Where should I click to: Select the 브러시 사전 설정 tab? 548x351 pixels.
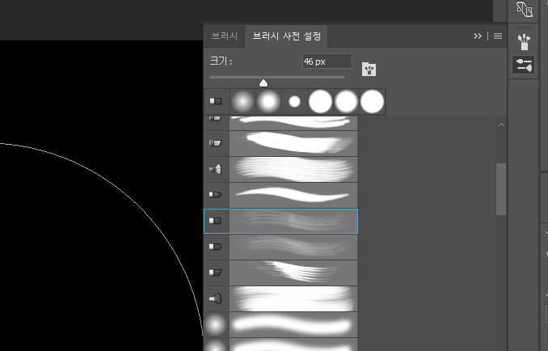click(286, 36)
